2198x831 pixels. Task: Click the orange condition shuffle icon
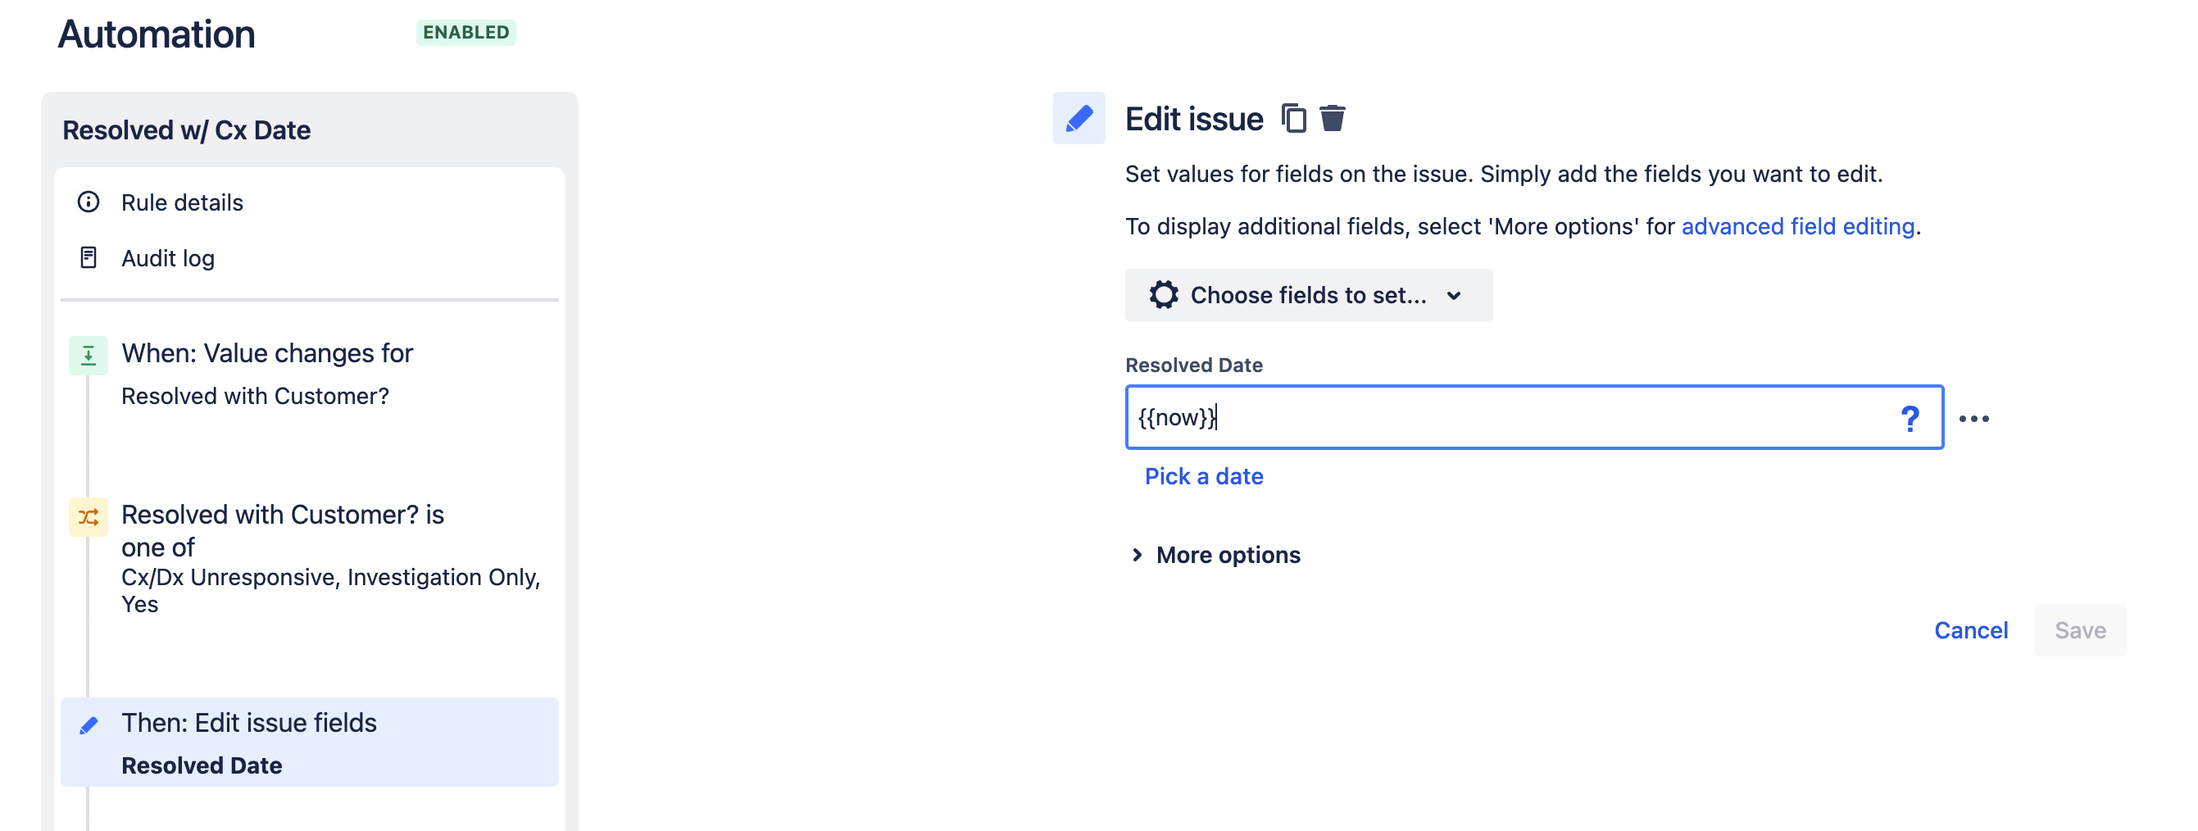click(x=89, y=517)
